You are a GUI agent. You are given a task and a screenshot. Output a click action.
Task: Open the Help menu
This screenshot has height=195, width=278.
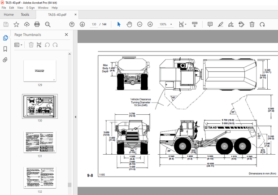point(55,8)
